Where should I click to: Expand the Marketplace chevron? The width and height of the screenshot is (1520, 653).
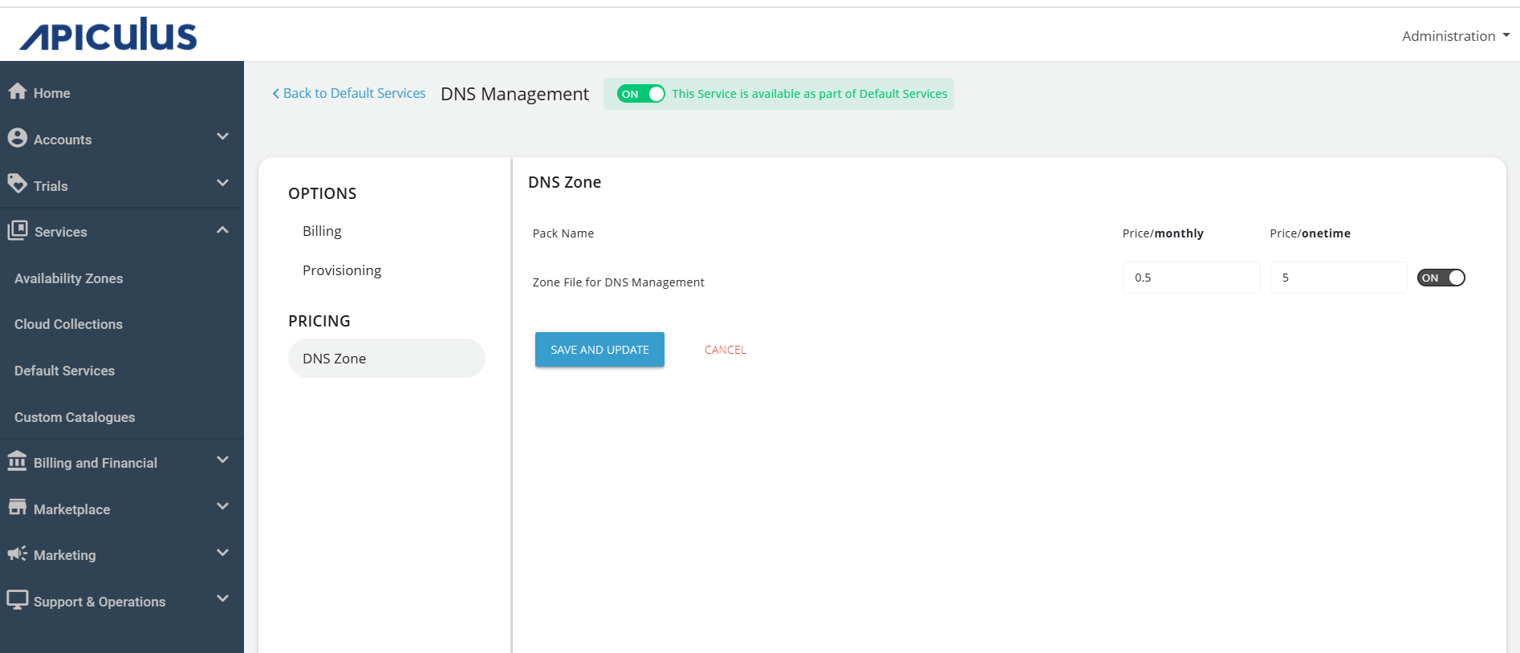(222, 507)
